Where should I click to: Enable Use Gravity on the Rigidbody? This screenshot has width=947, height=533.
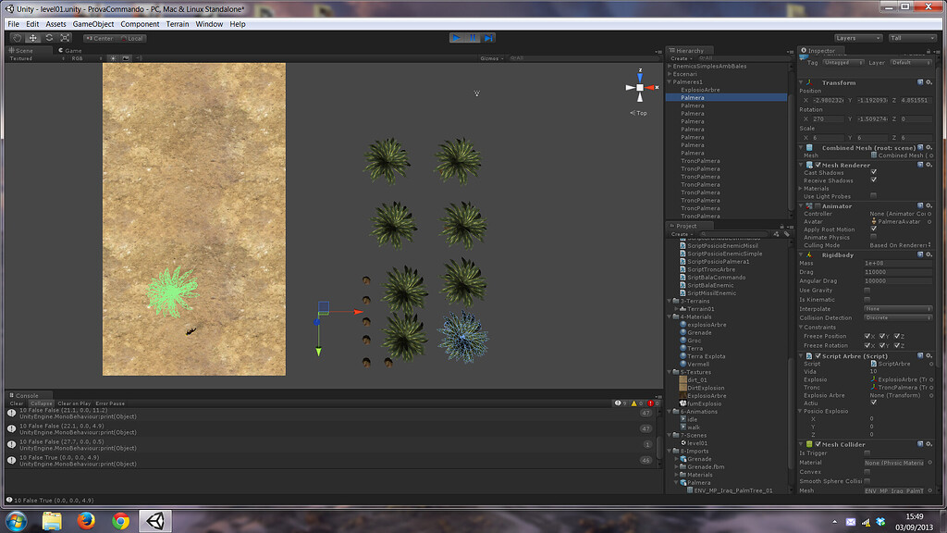click(x=867, y=291)
